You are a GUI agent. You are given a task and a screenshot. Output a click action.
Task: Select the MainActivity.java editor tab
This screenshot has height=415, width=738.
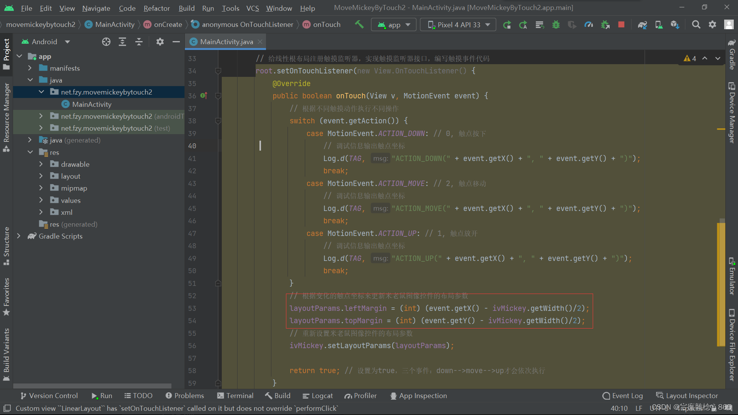(x=226, y=42)
